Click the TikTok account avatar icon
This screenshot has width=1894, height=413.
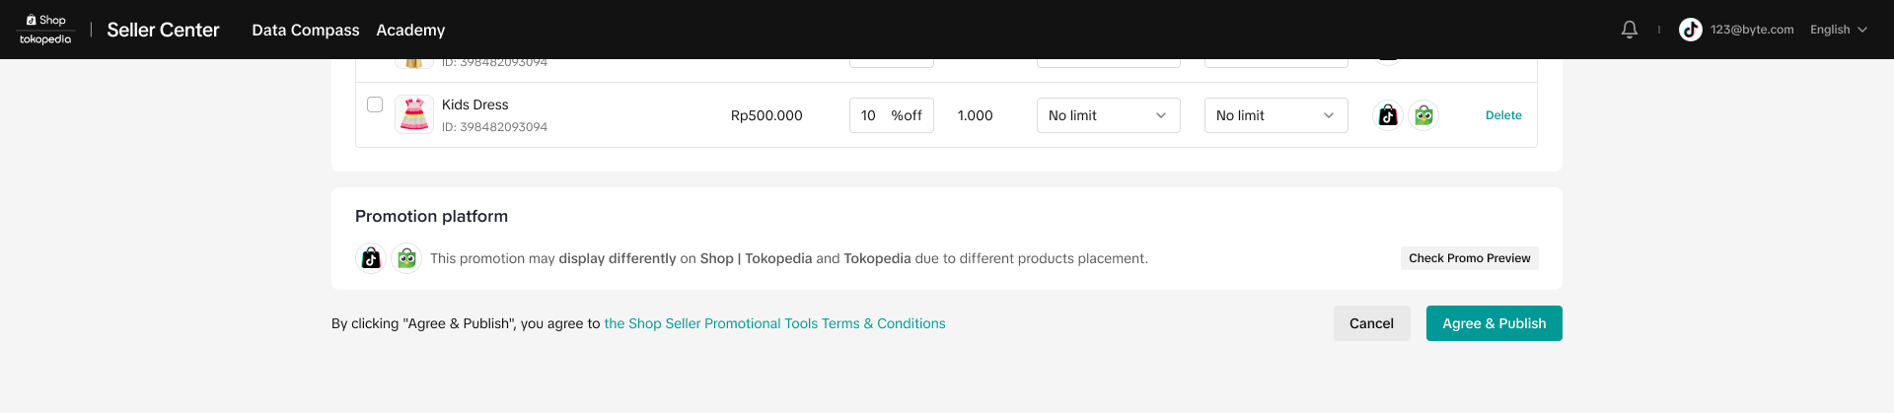(1691, 30)
